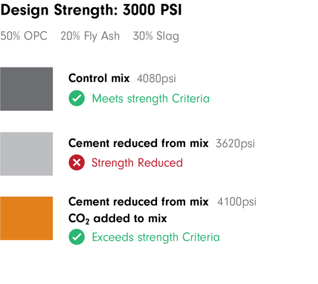Click the 30% Slag label
The image size is (318, 284).
(x=156, y=36)
